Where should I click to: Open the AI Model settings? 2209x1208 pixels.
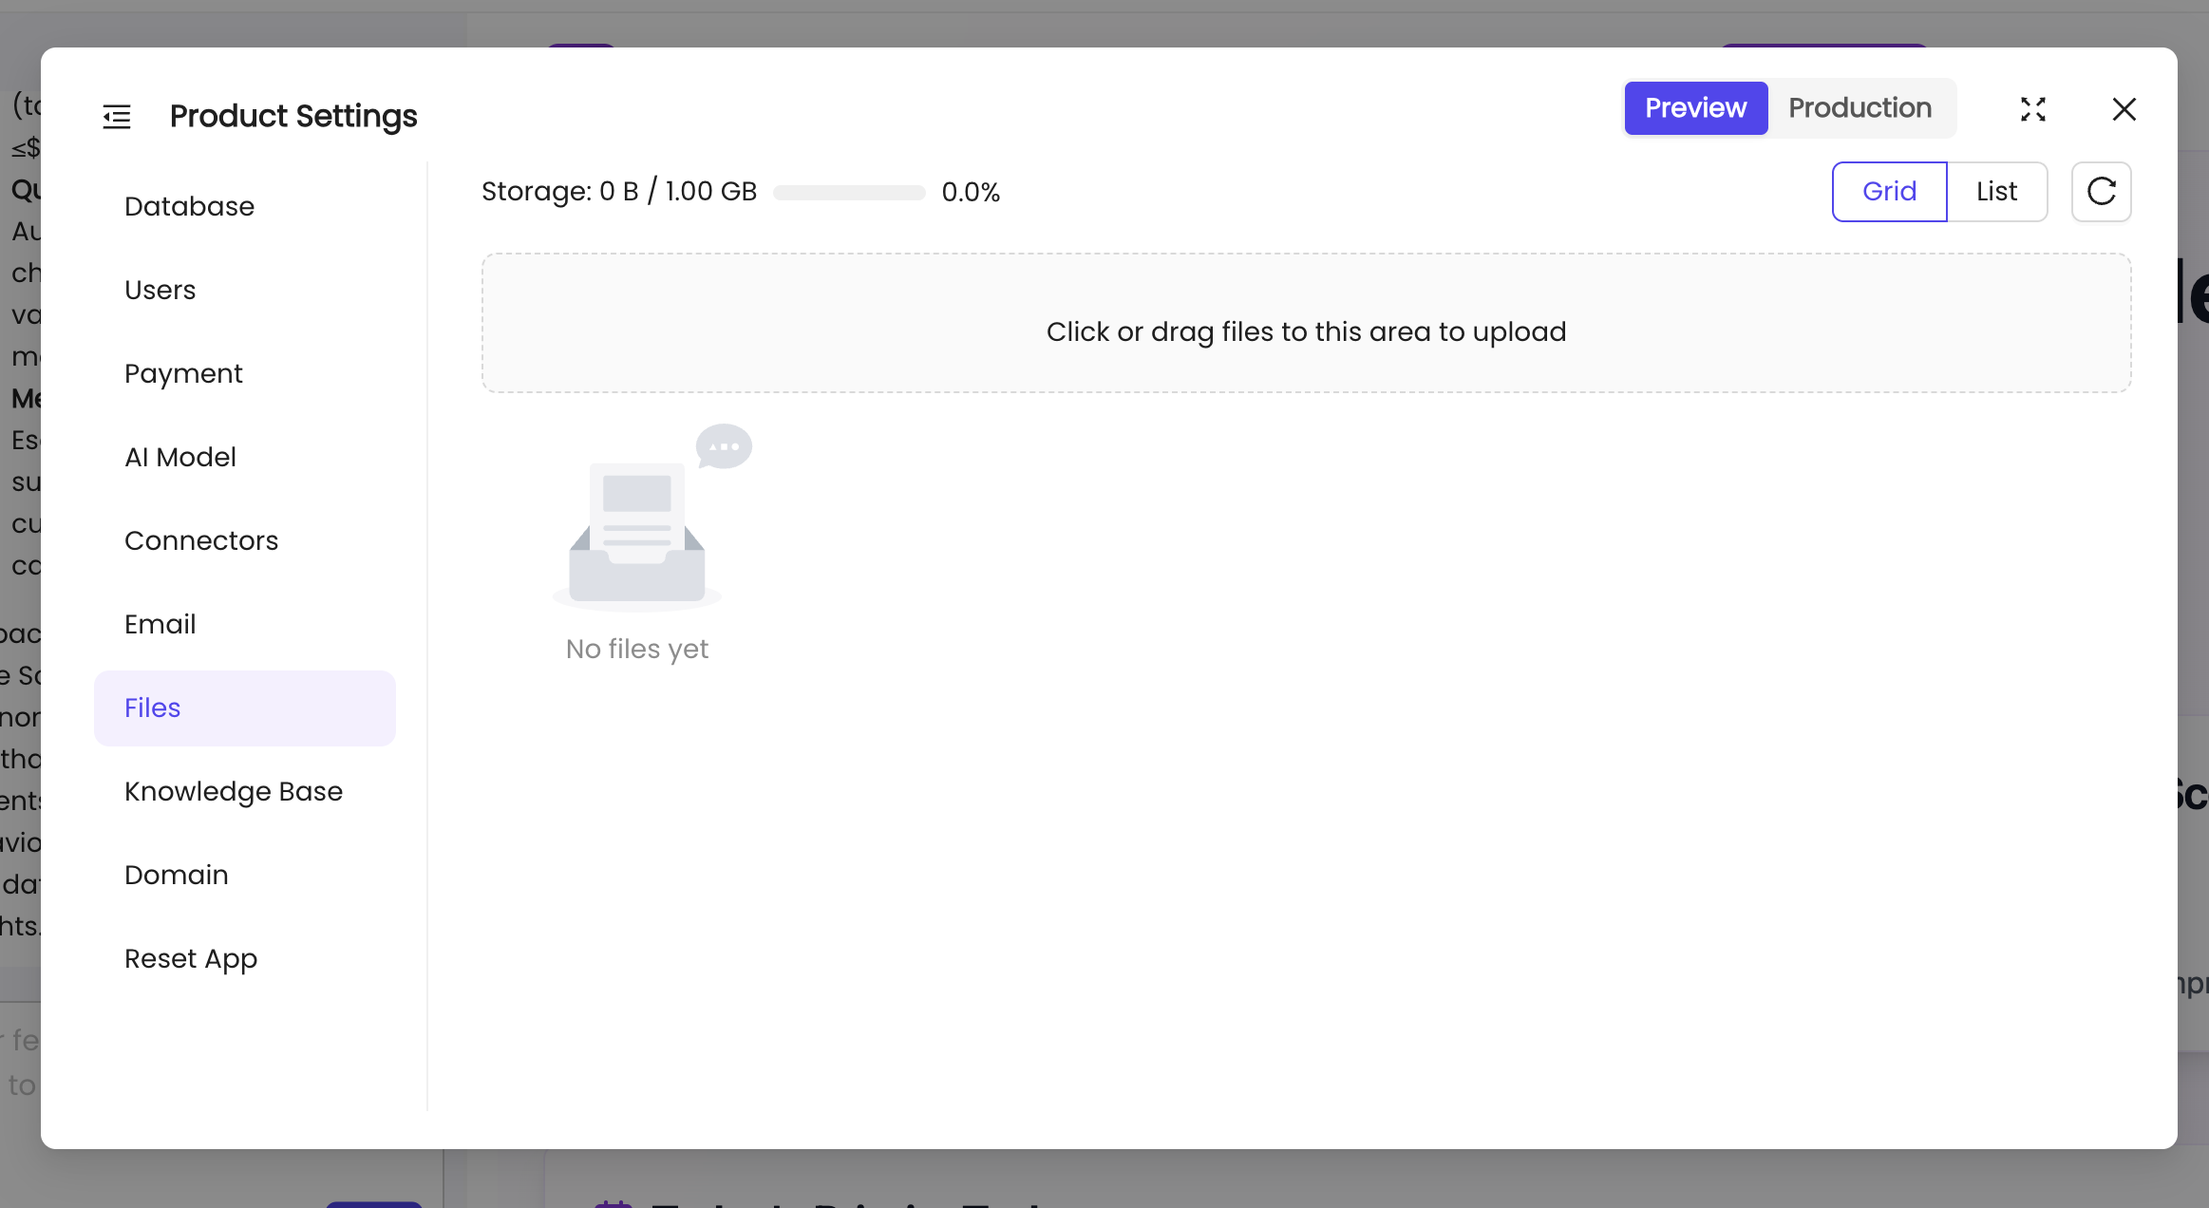click(x=180, y=457)
